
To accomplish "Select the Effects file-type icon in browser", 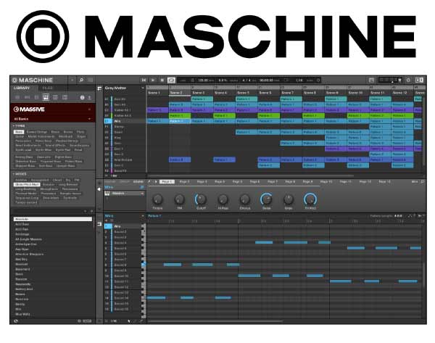I will pyautogui.click(x=55, y=97).
